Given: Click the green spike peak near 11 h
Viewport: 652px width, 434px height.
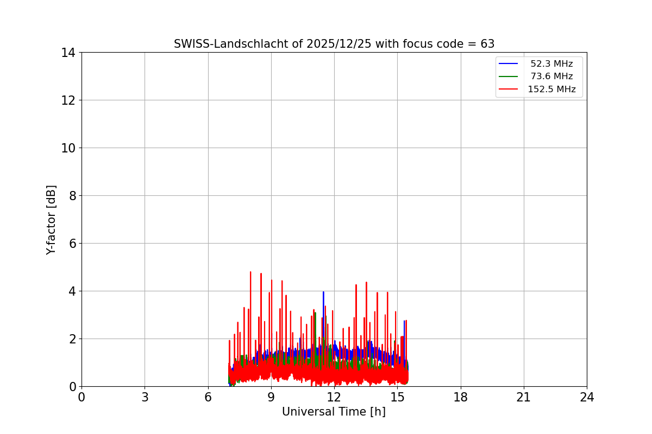Looking at the screenshot, I should (x=315, y=313).
